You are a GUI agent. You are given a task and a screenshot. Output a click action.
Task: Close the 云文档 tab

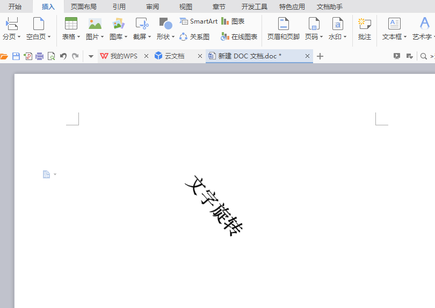(x=200, y=56)
